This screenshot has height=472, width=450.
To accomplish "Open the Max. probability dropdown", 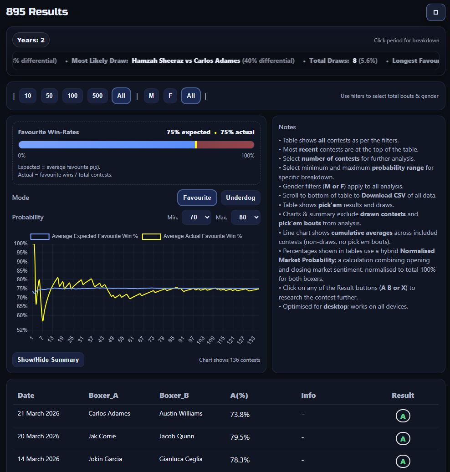I will 245,218.
